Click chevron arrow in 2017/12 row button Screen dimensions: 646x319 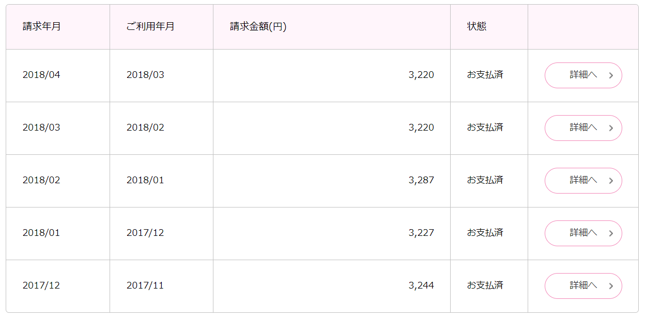[611, 286]
